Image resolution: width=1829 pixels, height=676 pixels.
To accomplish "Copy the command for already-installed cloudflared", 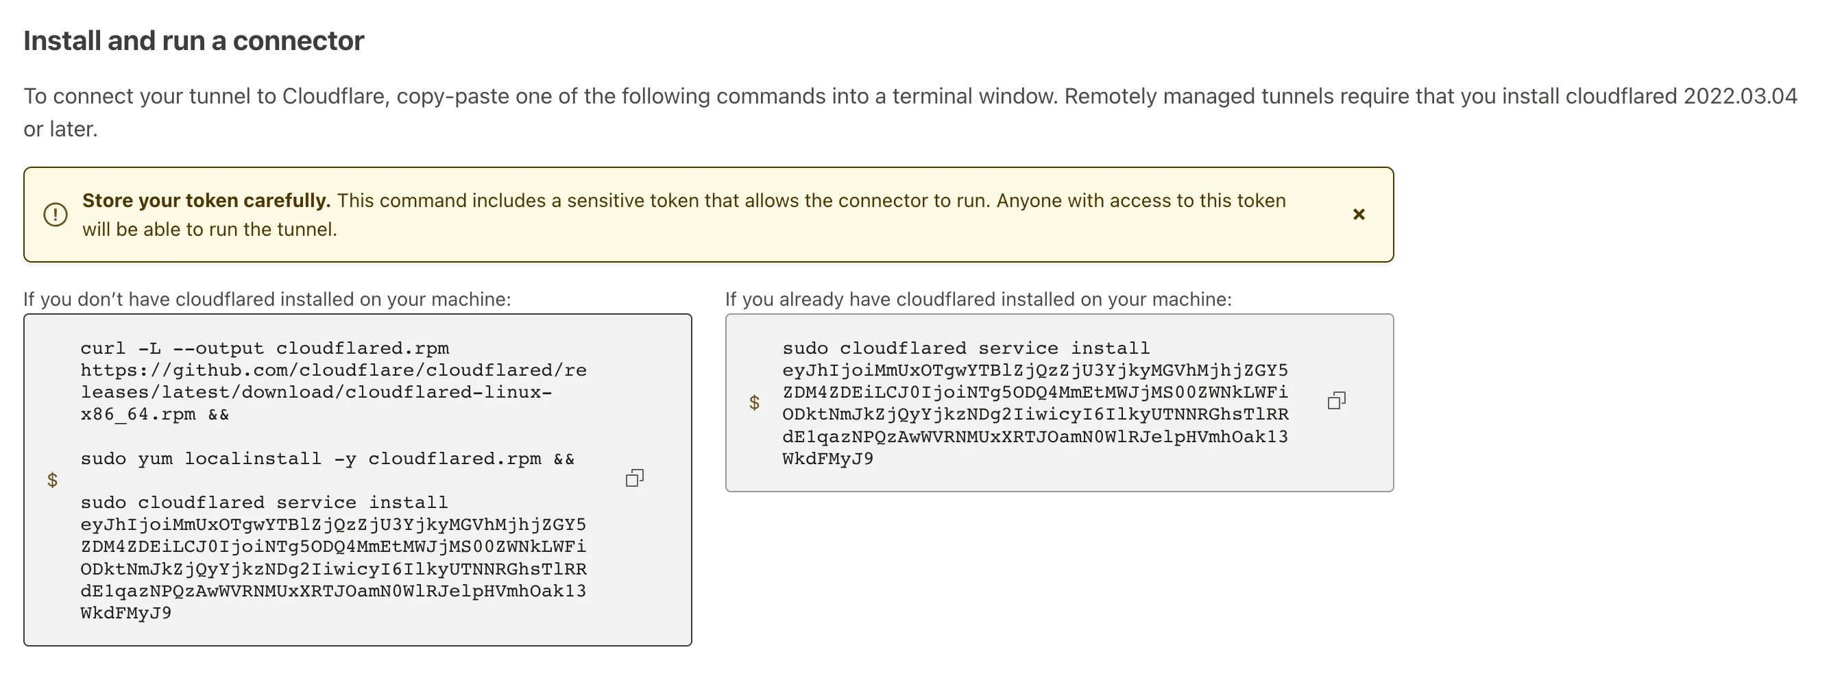I will (x=1336, y=400).
